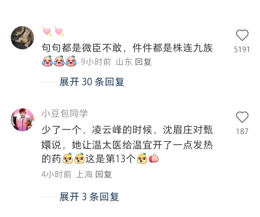Tap the like count 187

tap(242, 132)
